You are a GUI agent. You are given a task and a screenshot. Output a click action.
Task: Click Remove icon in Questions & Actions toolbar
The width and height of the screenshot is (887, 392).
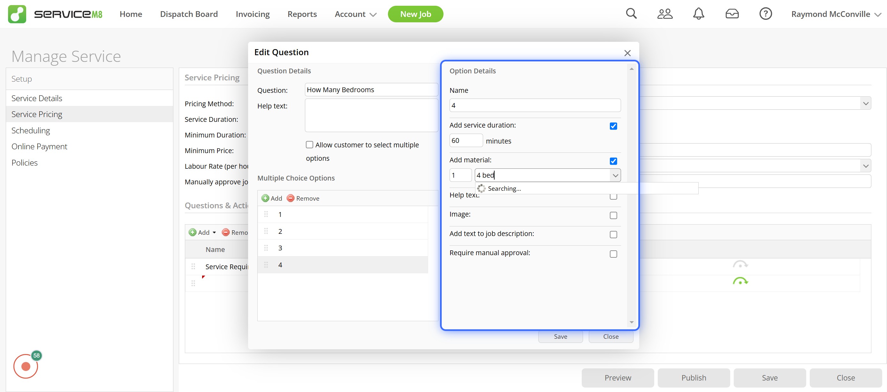pyautogui.click(x=225, y=232)
